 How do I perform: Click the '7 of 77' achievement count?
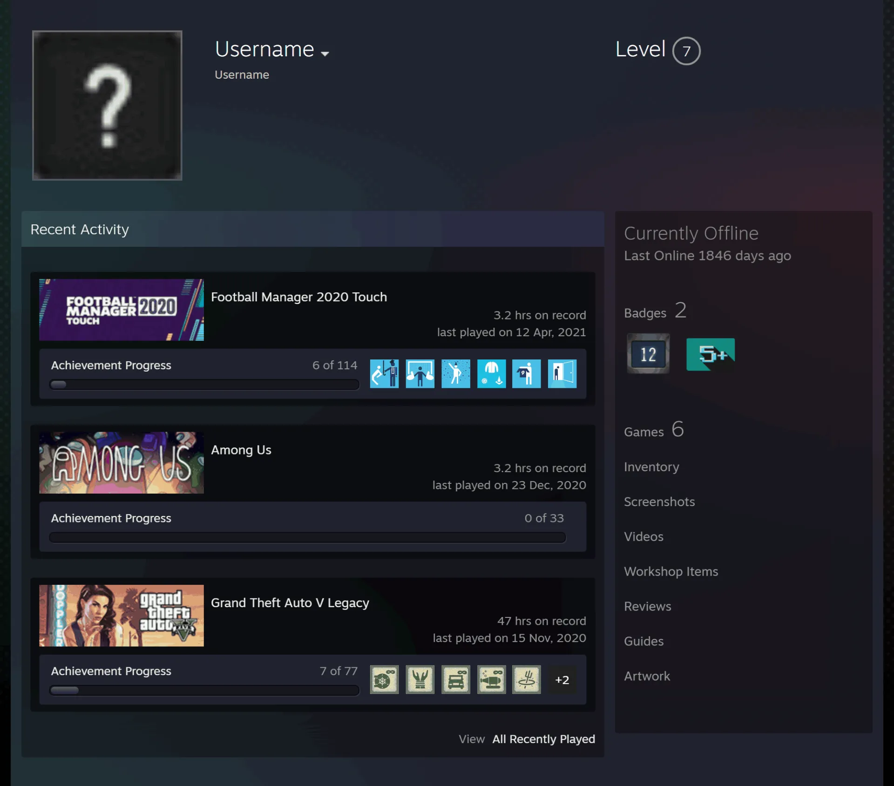(x=339, y=671)
